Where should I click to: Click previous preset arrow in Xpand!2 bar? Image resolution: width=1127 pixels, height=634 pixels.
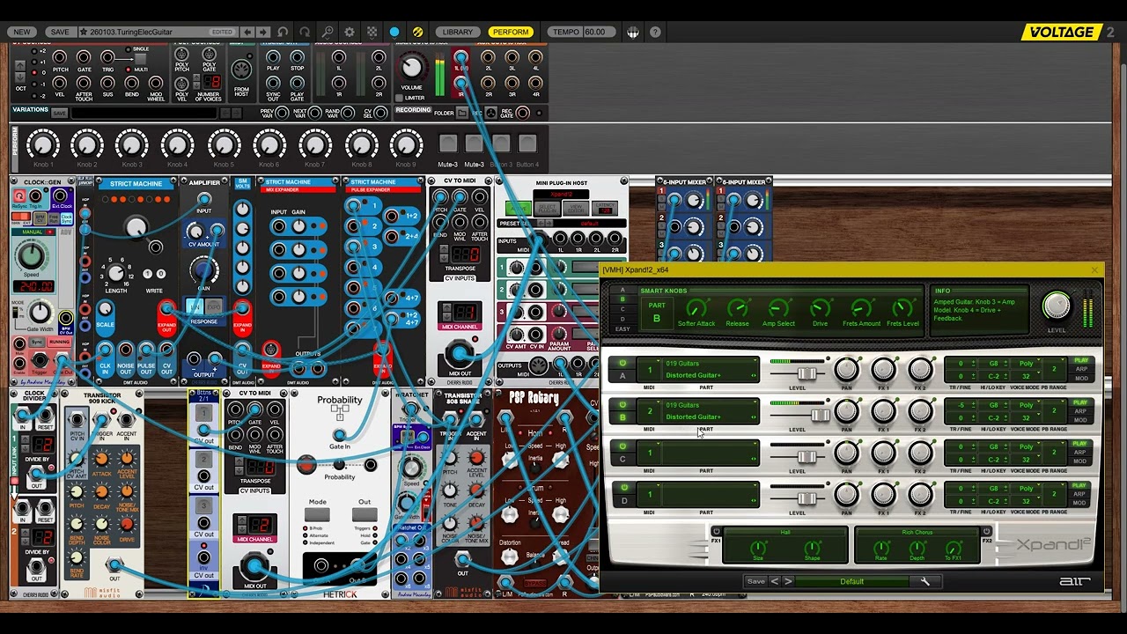coord(775,581)
